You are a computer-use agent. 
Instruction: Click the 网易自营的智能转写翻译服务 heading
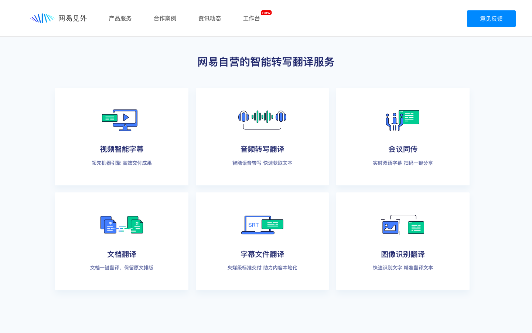tap(266, 62)
